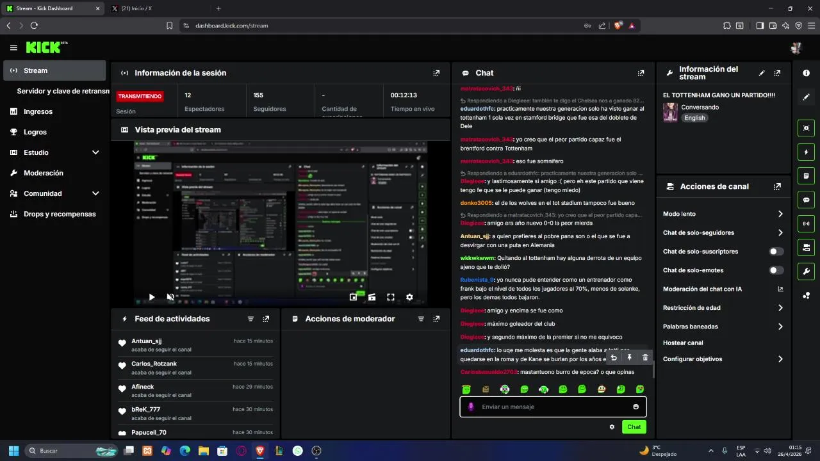Go to Logros in the sidebar

(x=54, y=132)
